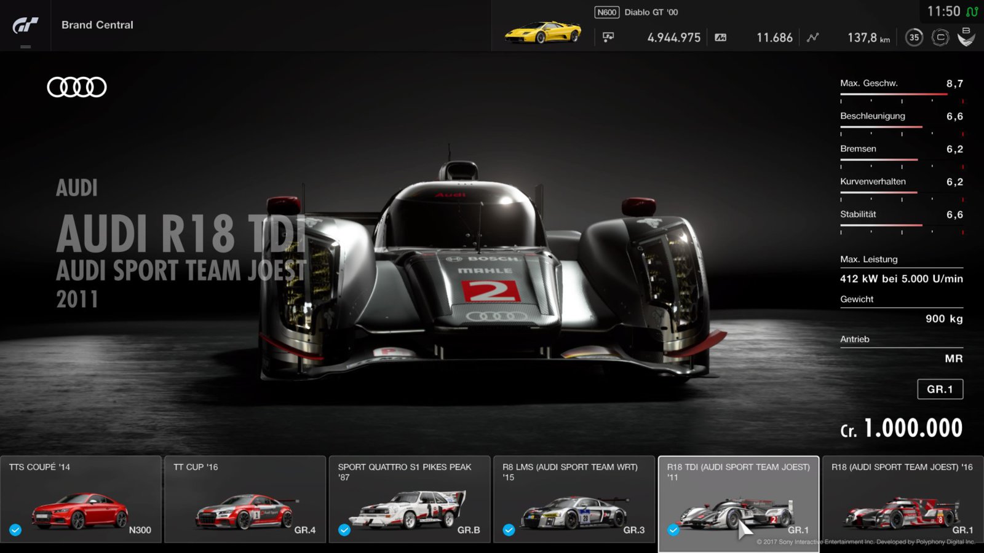The width and height of the screenshot is (984, 553).
Task: Click the 412 kW bei 5.000 U/min value
Action: [902, 279]
